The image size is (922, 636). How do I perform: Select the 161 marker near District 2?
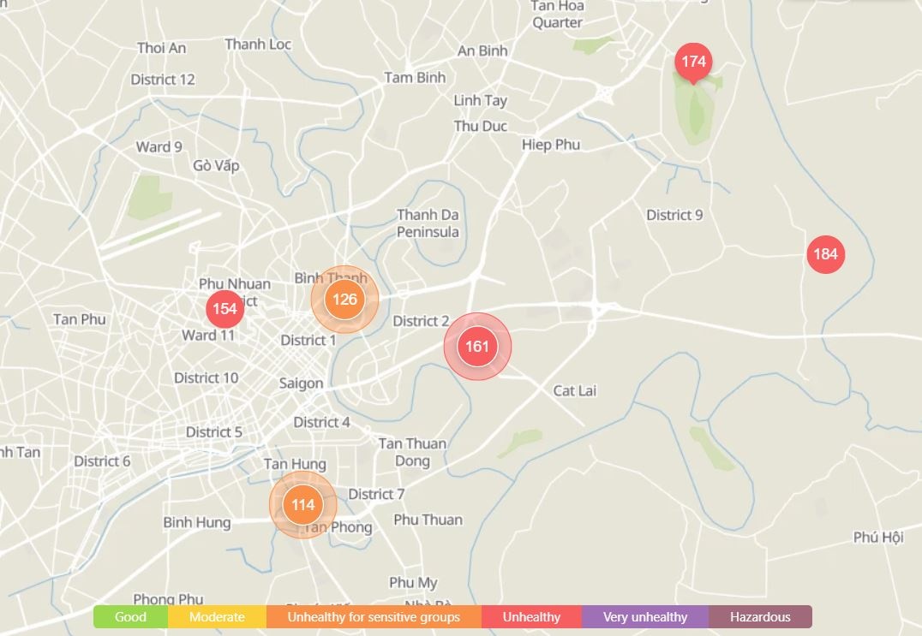tap(477, 347)
